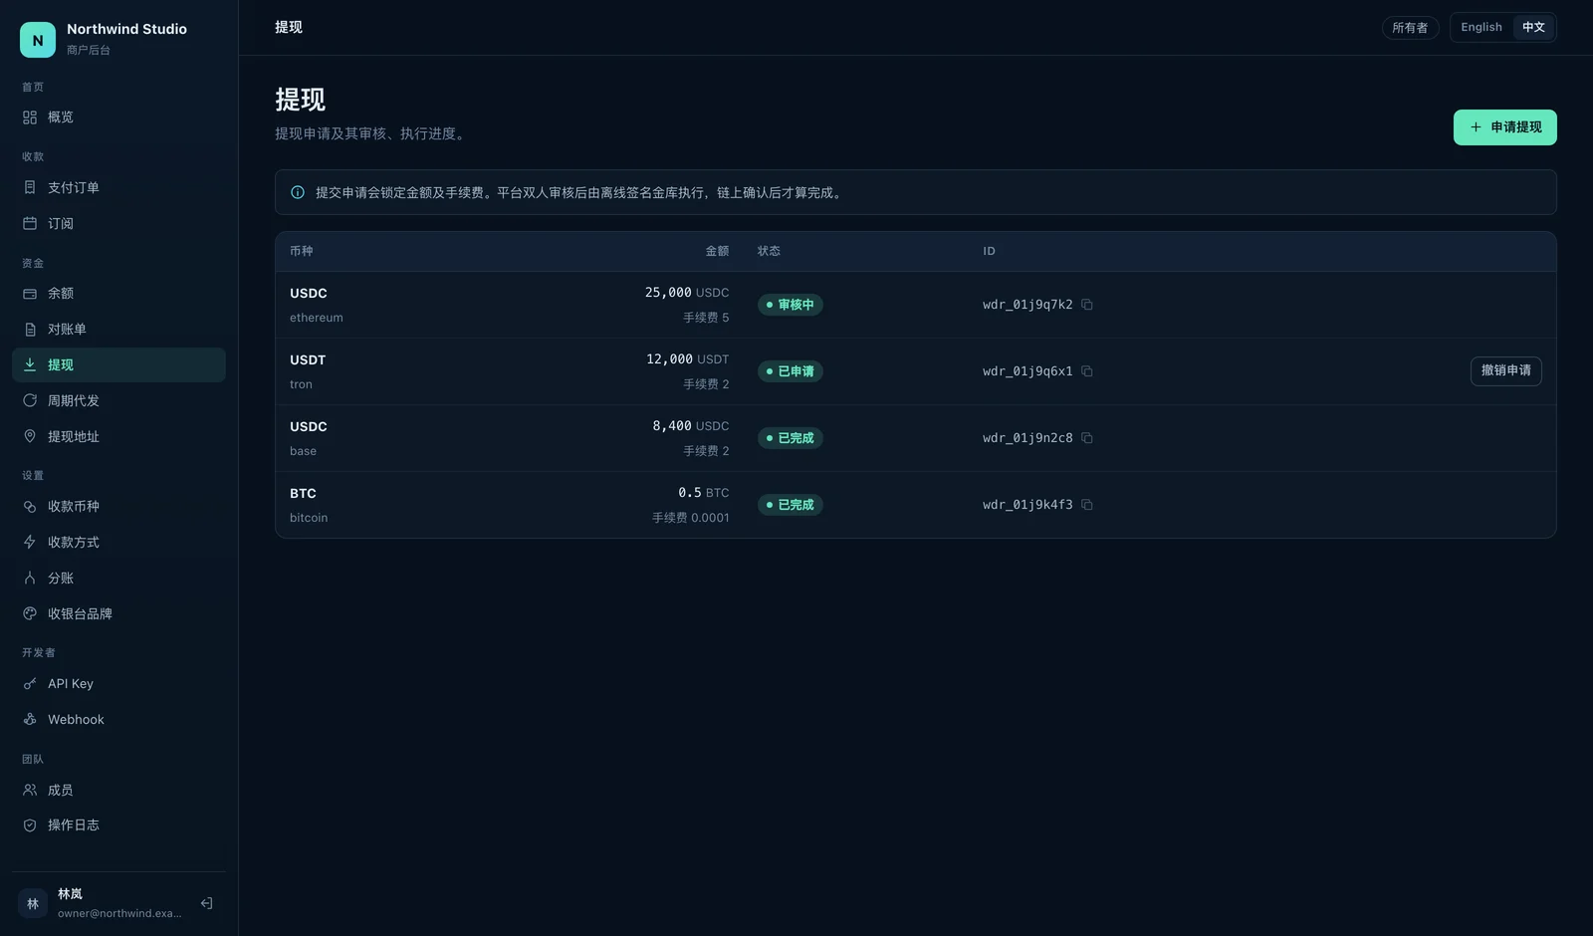Click the 申请提现 button
Image resolution: width=1593 pixels, height=936 pixels.
(1504, 127)
